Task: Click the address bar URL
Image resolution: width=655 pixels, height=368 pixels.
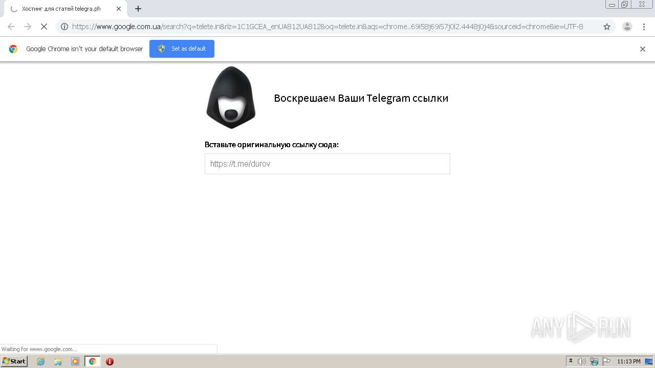Action: 327,27
